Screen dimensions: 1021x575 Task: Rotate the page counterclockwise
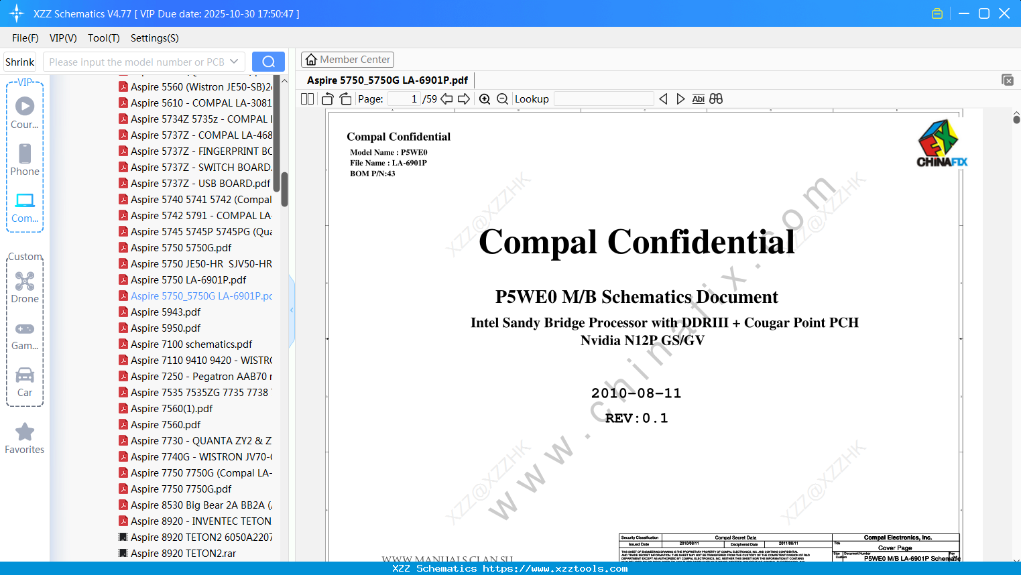328,99
